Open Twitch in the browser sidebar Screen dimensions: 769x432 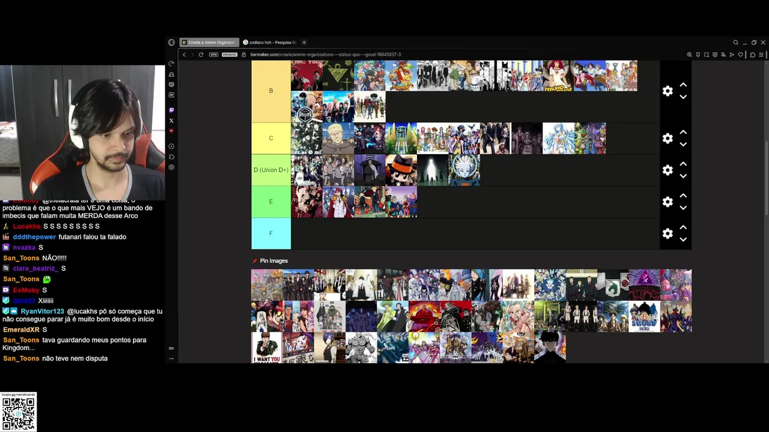tap(171, 110)
